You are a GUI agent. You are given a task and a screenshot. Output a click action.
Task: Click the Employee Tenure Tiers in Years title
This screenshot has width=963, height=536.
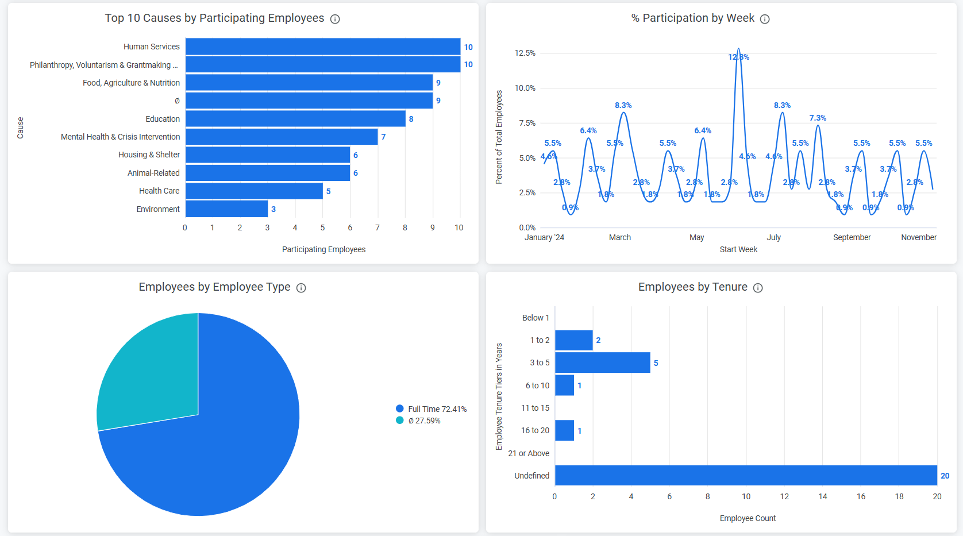pos(499,396)
